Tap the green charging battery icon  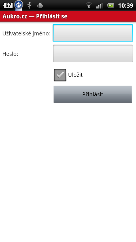pos(110,5)
